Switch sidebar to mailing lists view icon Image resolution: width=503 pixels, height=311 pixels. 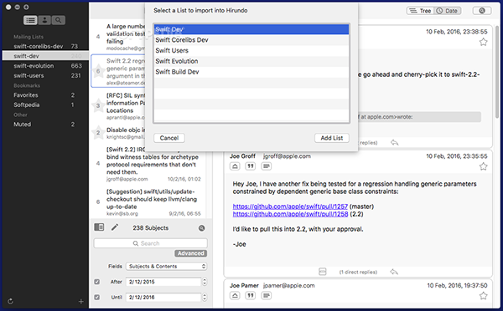(30, 20)
